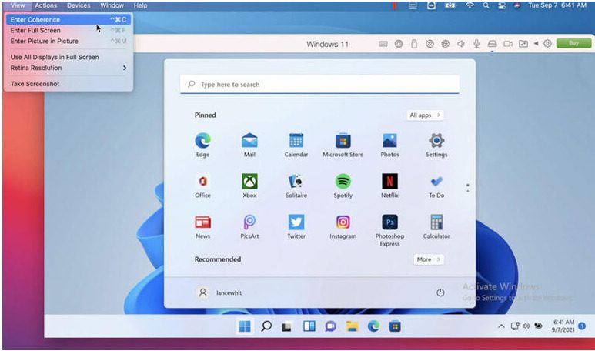The height and width of the screenshot is (351, 595).
Task: Open the Devices menu
Action: tap(79, 5)
